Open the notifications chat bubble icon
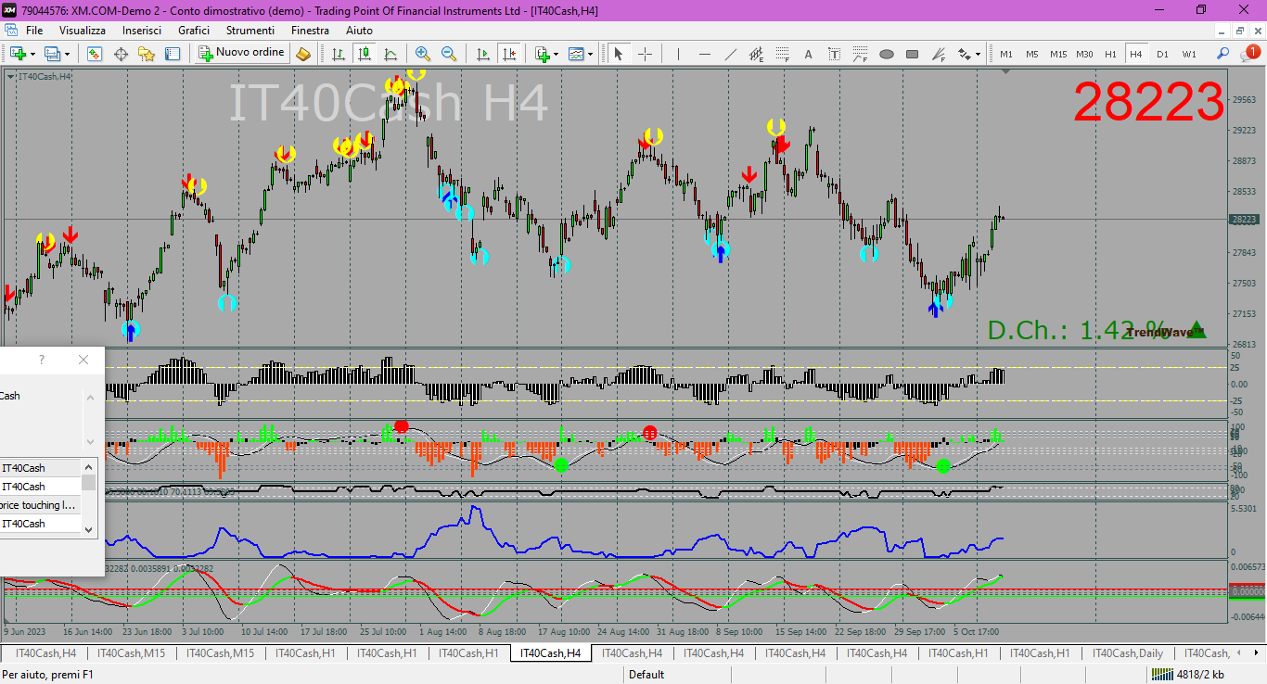Screen dimensions: 1267x684 coord(1249,54)
